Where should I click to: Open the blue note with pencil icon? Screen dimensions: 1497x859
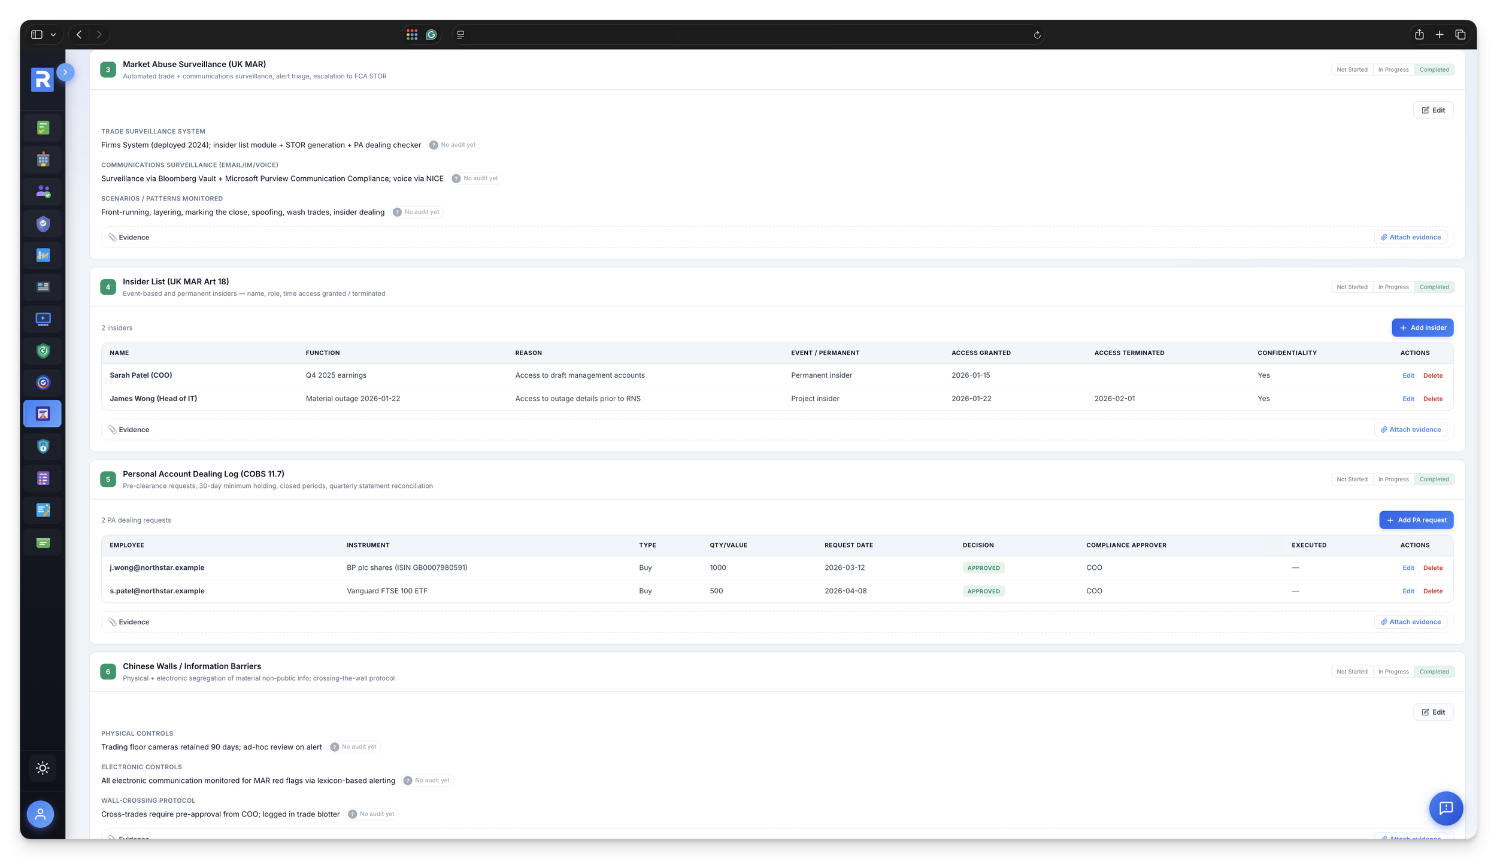(x=43, y=510)
